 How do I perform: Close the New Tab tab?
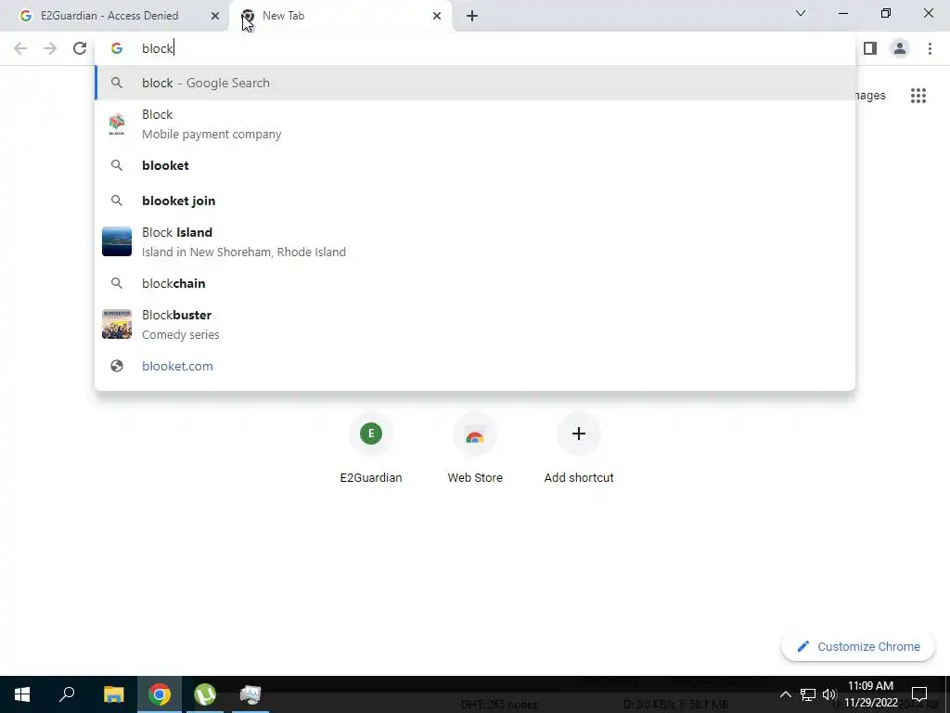click(437, 16)
